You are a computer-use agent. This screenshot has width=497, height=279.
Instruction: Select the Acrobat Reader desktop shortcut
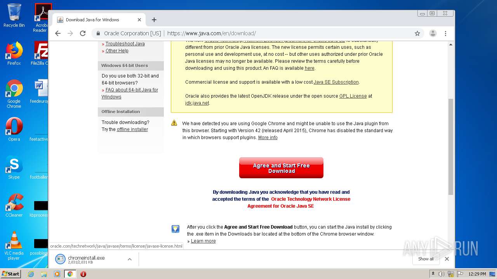coord(41,18)
